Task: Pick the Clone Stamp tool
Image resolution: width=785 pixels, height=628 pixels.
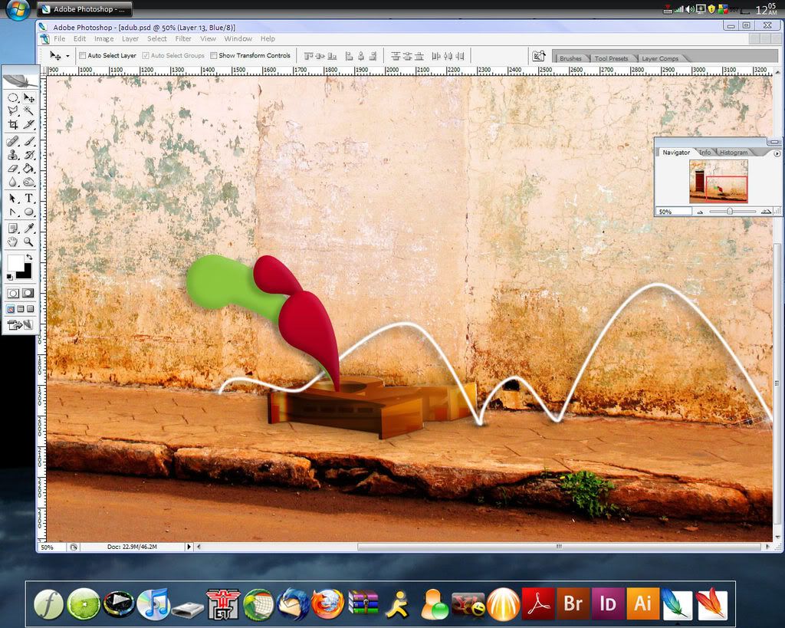Action: (12, 155)
